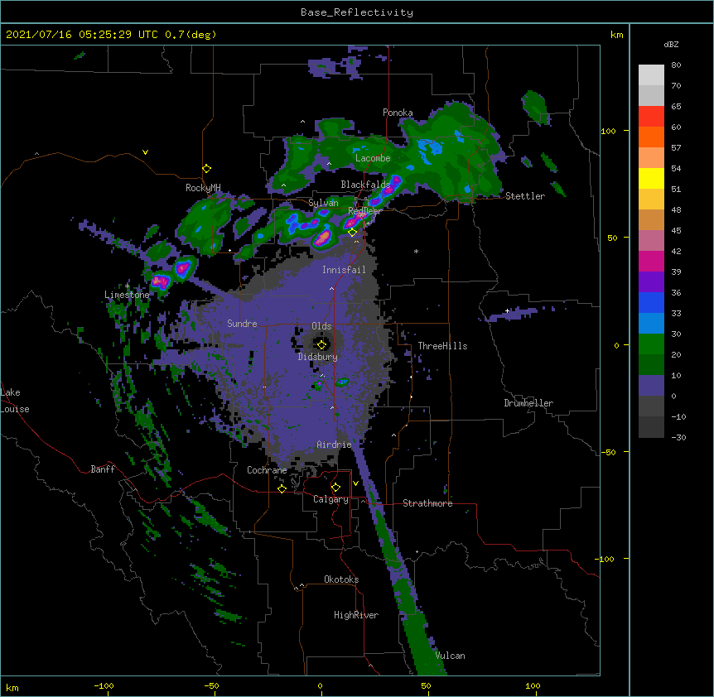Click the yellow V marker northwest of RockyMH
The height and width of the screenshot is (697, 714).
pos(145,152)
